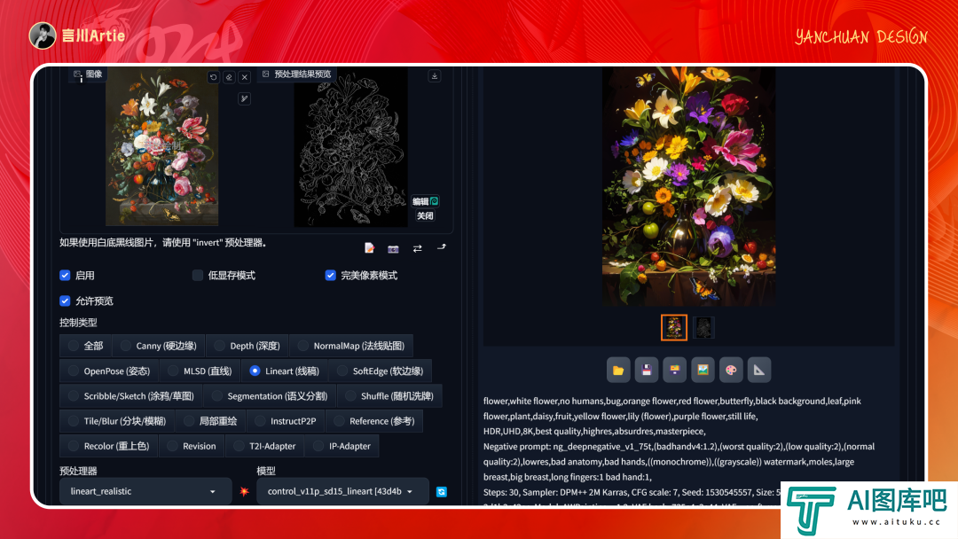Select the Lineart (线稿) control type
Image resolution: width=958 pixels, height=539 pixels.
[x=285, y=371]
